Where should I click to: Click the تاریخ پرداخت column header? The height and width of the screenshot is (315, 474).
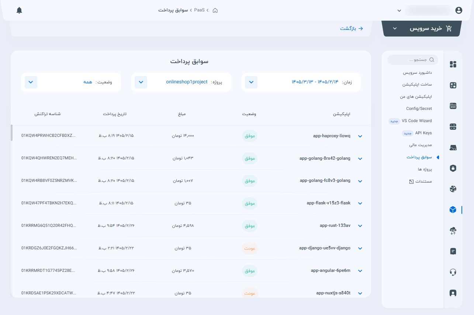115,114
